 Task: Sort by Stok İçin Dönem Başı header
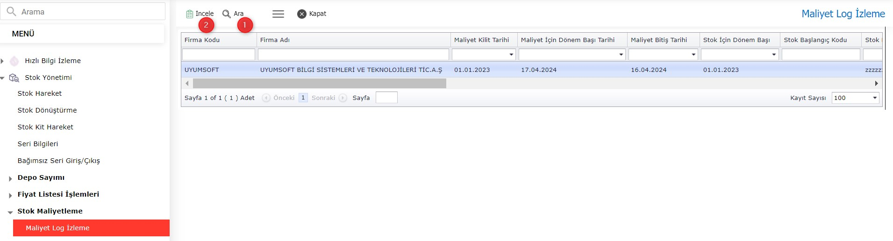740,40
